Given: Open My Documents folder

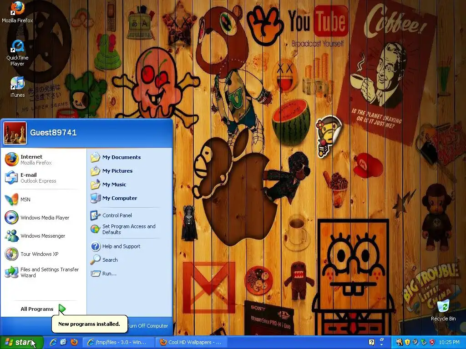Looking at the screenshot, I should tap(130, 157).
